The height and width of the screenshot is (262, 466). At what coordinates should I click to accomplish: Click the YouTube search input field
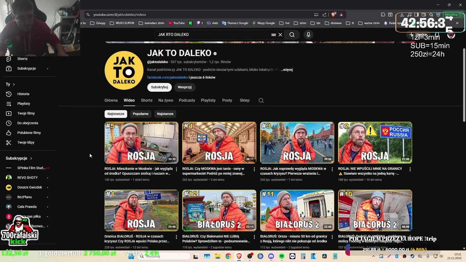pyautogui.click(x=213, y=35)
